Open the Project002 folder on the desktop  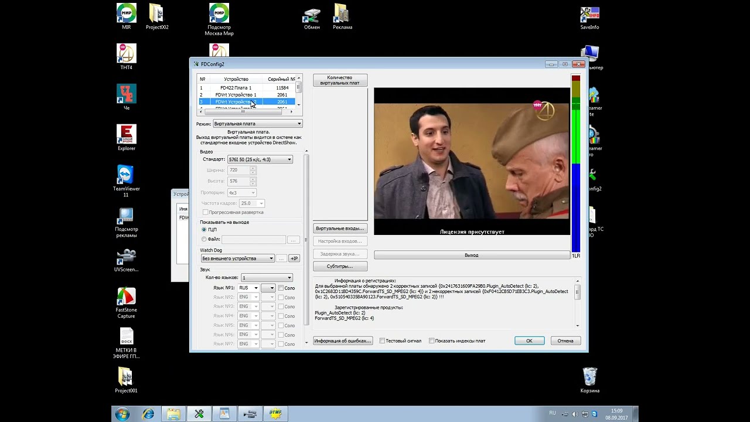(157, 16)
